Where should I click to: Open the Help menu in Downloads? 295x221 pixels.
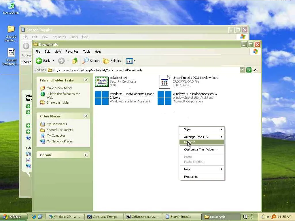pos(98,52)
